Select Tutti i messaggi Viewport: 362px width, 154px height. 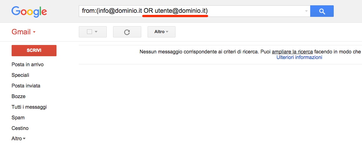click(x=29, y=107)
